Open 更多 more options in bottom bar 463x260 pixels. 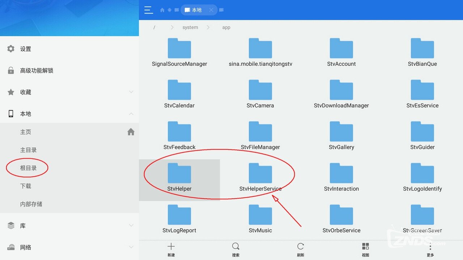[430, 250]
